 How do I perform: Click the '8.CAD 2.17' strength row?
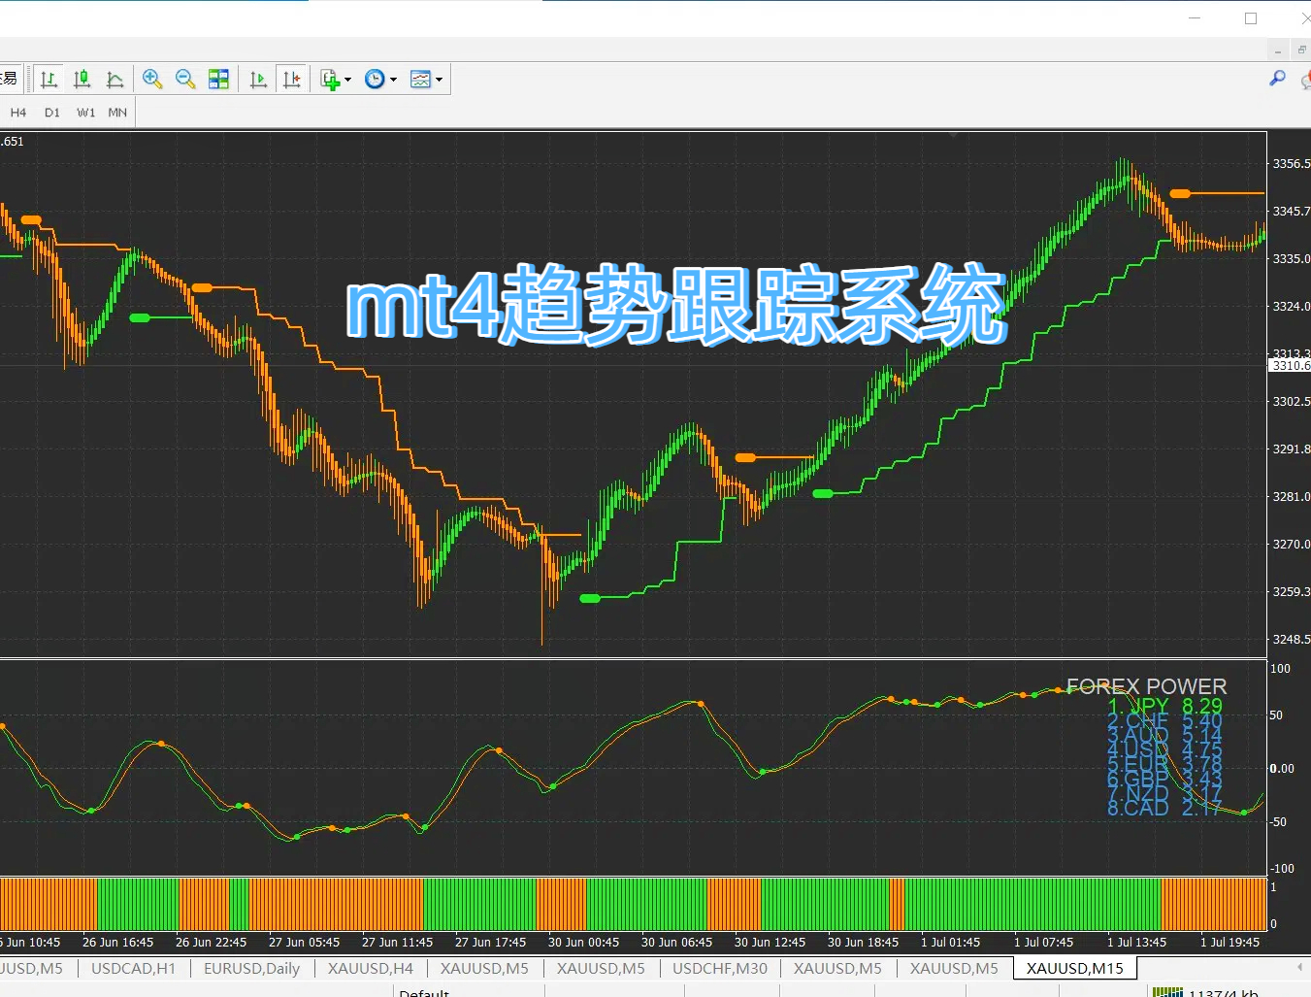(1164, 808)
